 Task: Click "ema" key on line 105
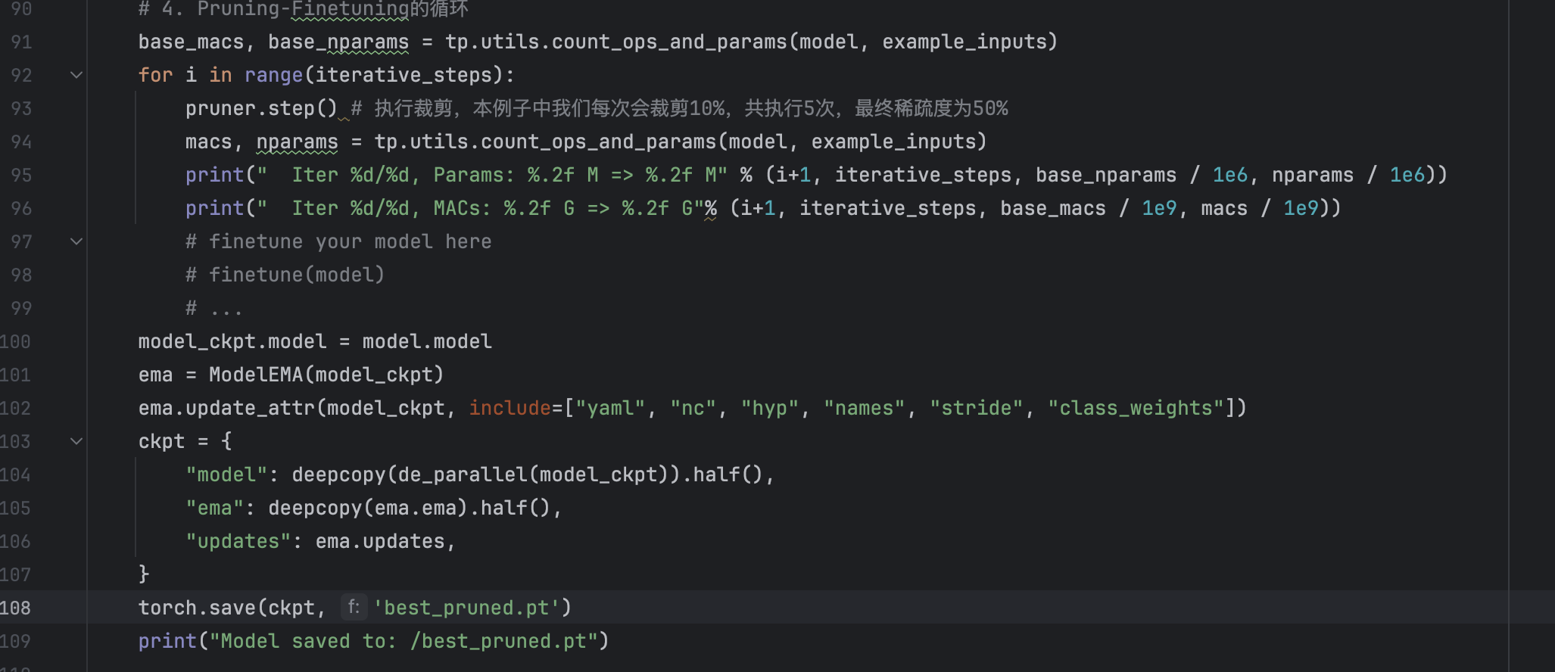click(x=215, y=508)
